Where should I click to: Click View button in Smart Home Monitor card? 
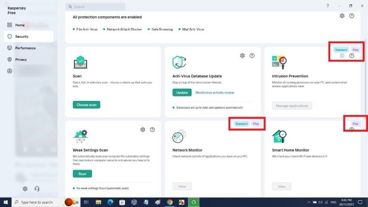(x=282, y=187)
